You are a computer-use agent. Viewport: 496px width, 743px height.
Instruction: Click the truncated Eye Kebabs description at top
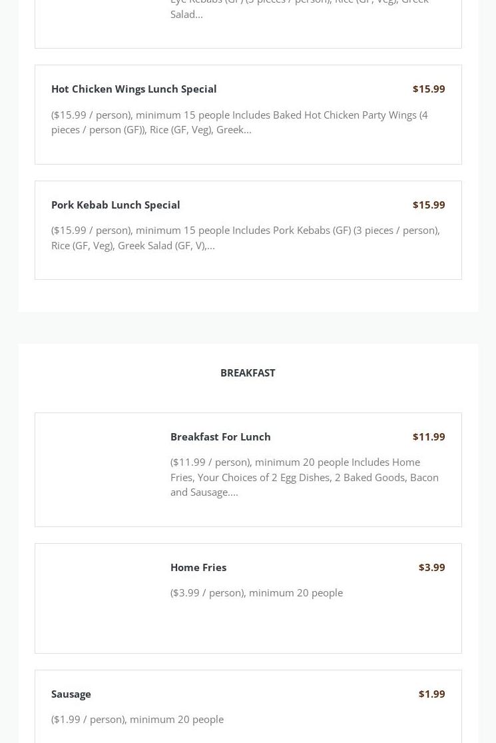tap(299, 8)
